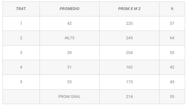Screen dimensions: 187x106
Task: Select the PROM GRAL cell
Action: click(69, 97)
